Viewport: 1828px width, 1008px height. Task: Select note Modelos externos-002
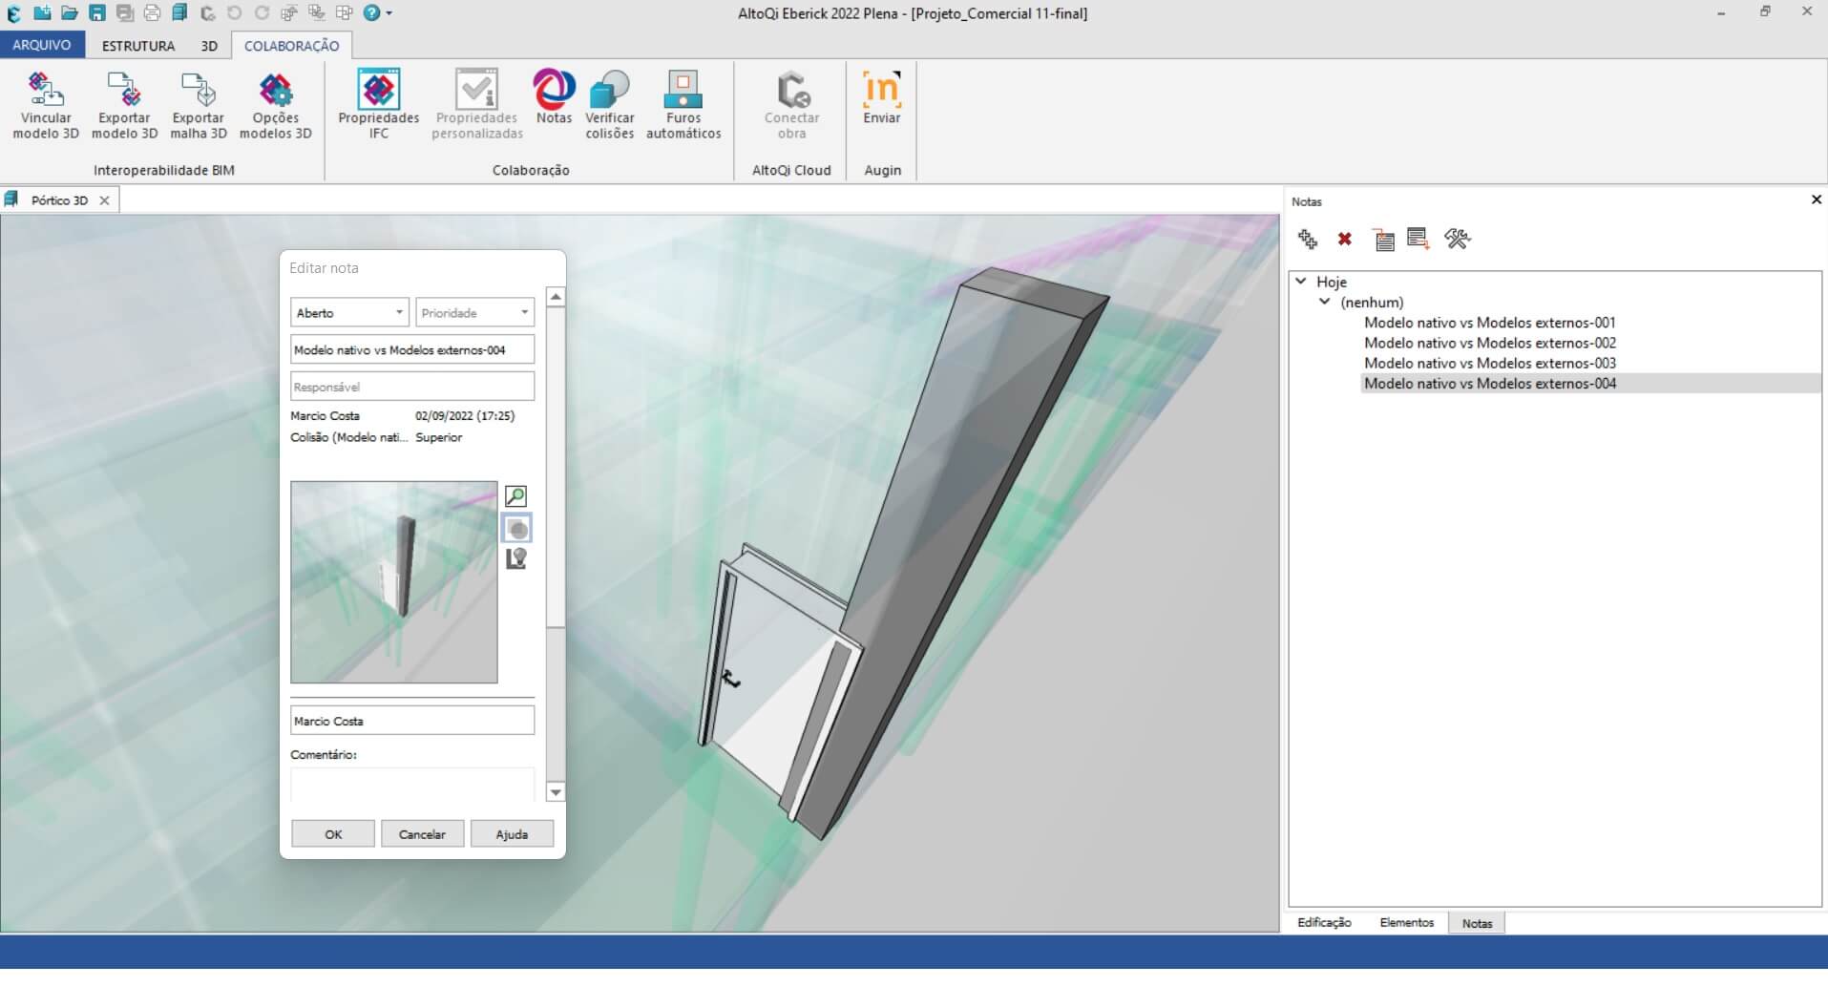[x=1489, y=343]
